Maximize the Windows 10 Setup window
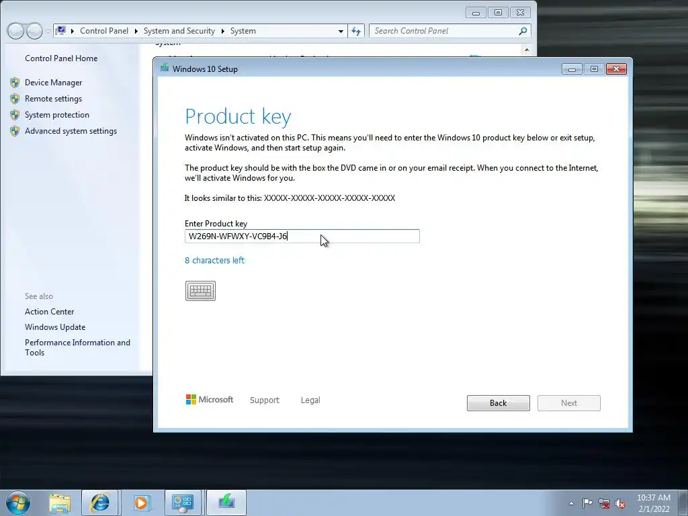 click(594, 69)
